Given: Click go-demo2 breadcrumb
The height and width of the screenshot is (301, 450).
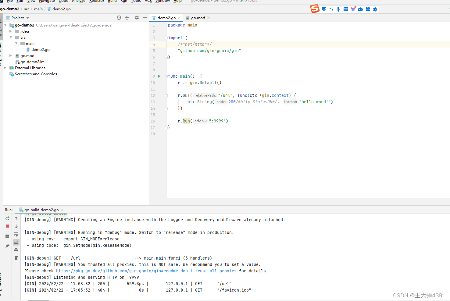Looking at the screenshot, I should 10,9.
